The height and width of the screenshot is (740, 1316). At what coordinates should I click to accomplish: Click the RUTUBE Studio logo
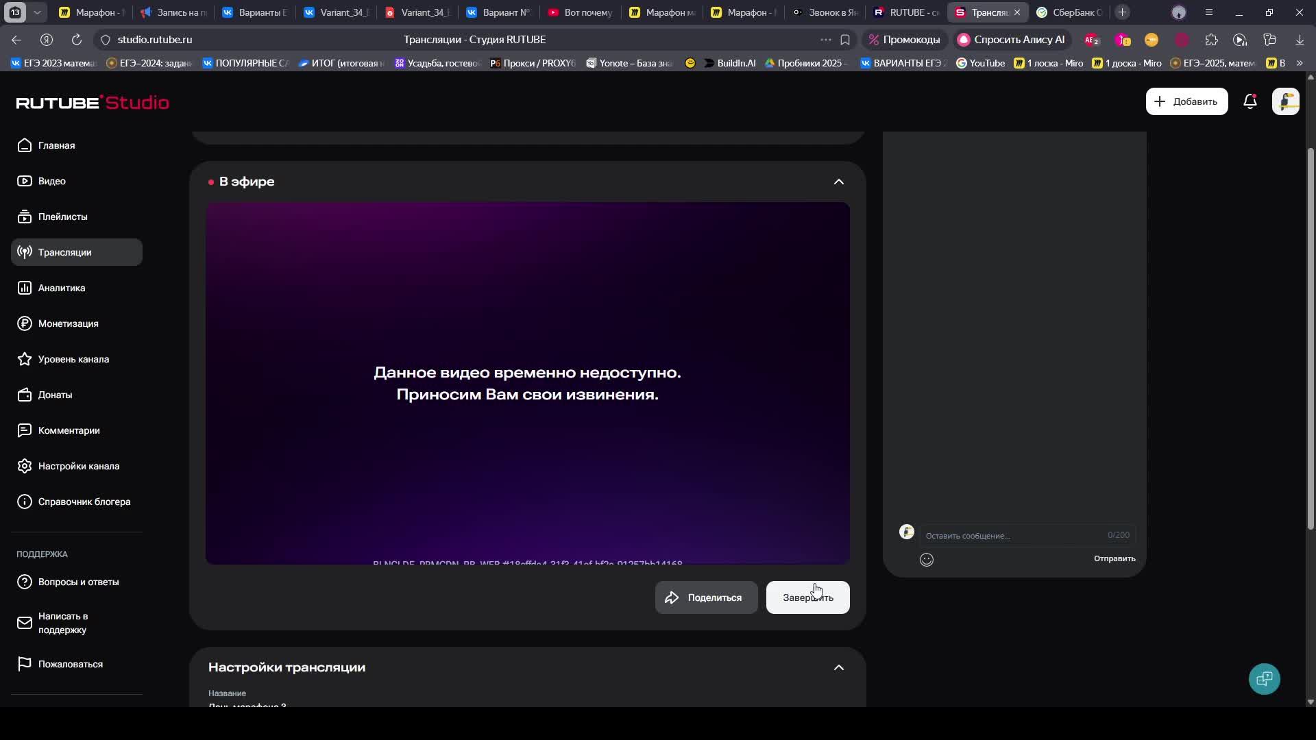93,102
